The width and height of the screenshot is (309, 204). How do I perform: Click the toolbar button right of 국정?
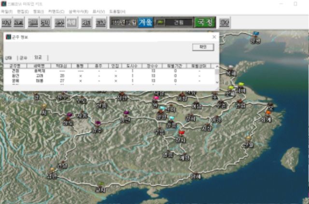point(225,22)
